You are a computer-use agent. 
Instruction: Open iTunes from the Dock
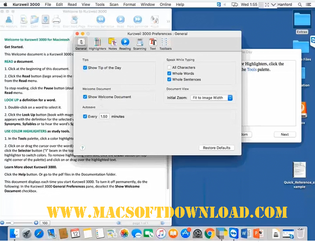coord(161,234)
